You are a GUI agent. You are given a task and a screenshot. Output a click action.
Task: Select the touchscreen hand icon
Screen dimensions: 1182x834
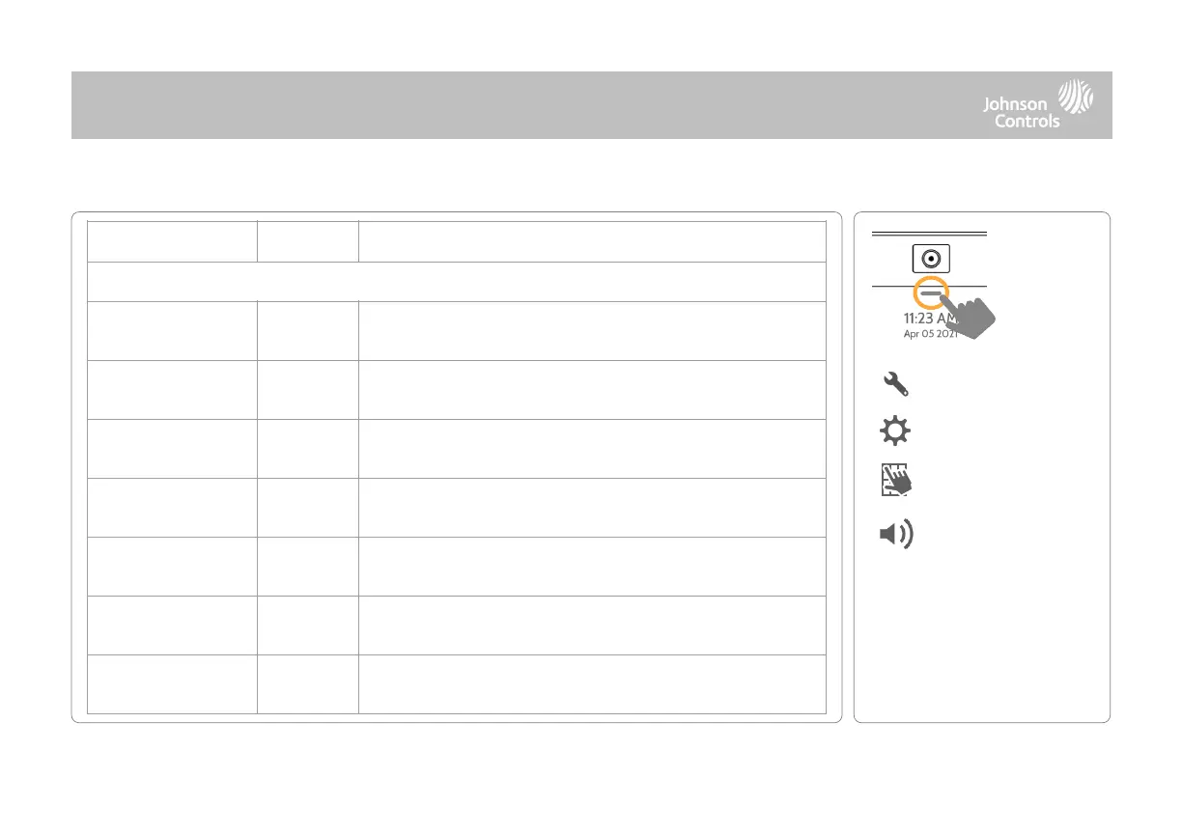click(x=895, y=480)
